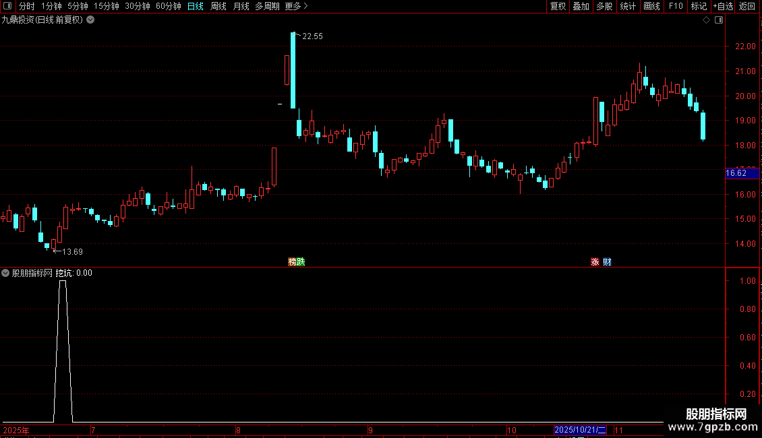
Task: Switch to 月线 monthly chart
Action: point(241,6)
